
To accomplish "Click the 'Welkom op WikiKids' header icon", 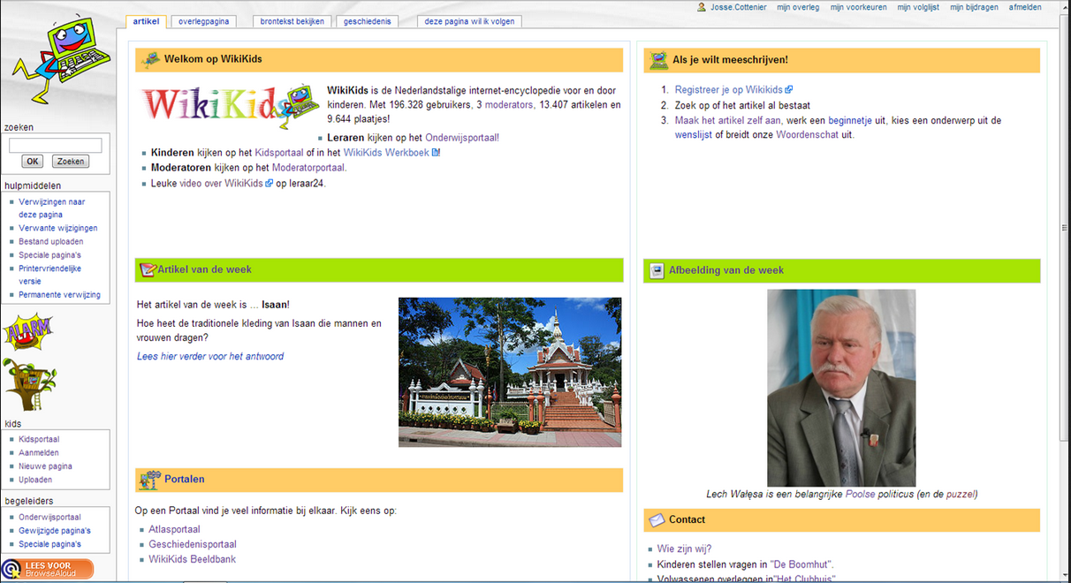I will pyautogui.click(x=152, y=59).
